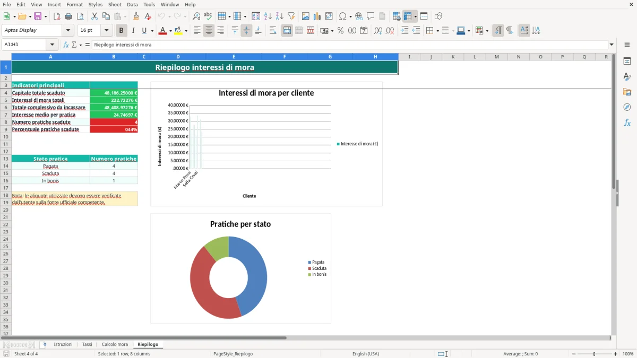Viewport: 637px width, 358px height.
Task: Toggle Align Right
Action: point(220,31)
